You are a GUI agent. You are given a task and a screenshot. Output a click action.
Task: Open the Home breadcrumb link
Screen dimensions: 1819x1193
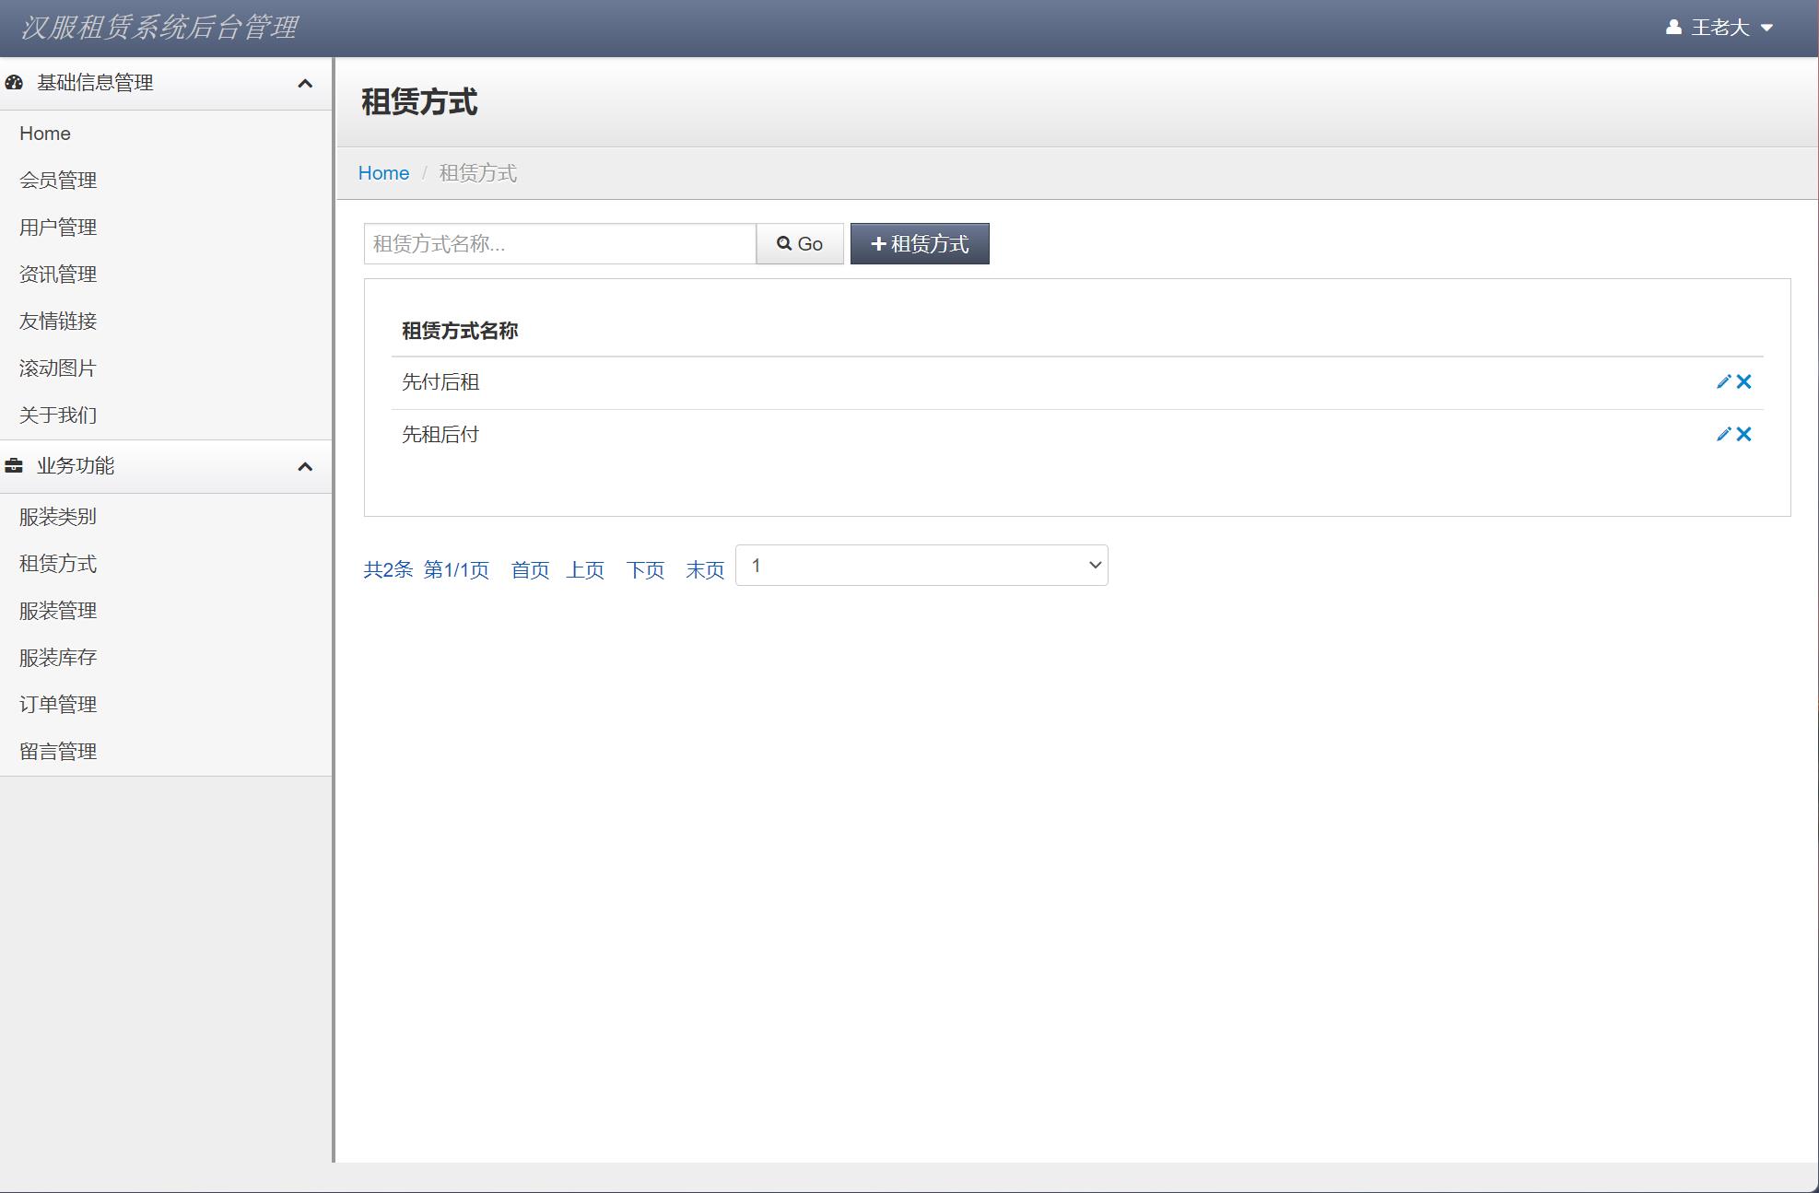[383, 172]
